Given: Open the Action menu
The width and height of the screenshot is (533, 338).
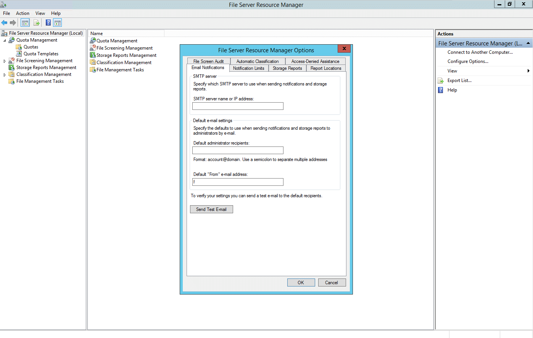Looking at the screenshot, I should tap(23, 13).
